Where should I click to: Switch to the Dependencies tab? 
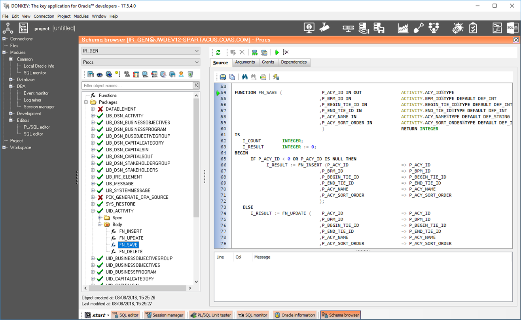[x=294, y=62]
